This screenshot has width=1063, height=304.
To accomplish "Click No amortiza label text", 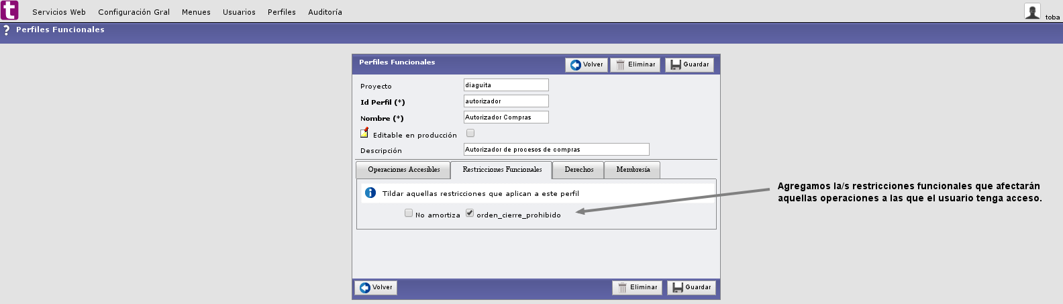I will (438, 215).
